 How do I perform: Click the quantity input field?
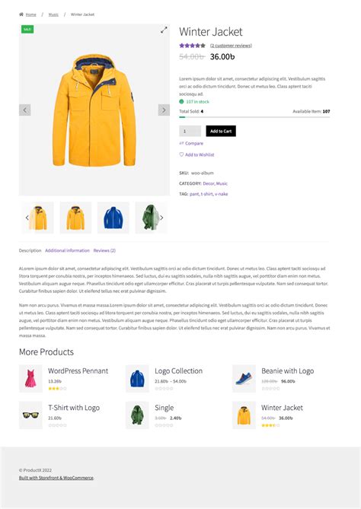pos(190,131)
